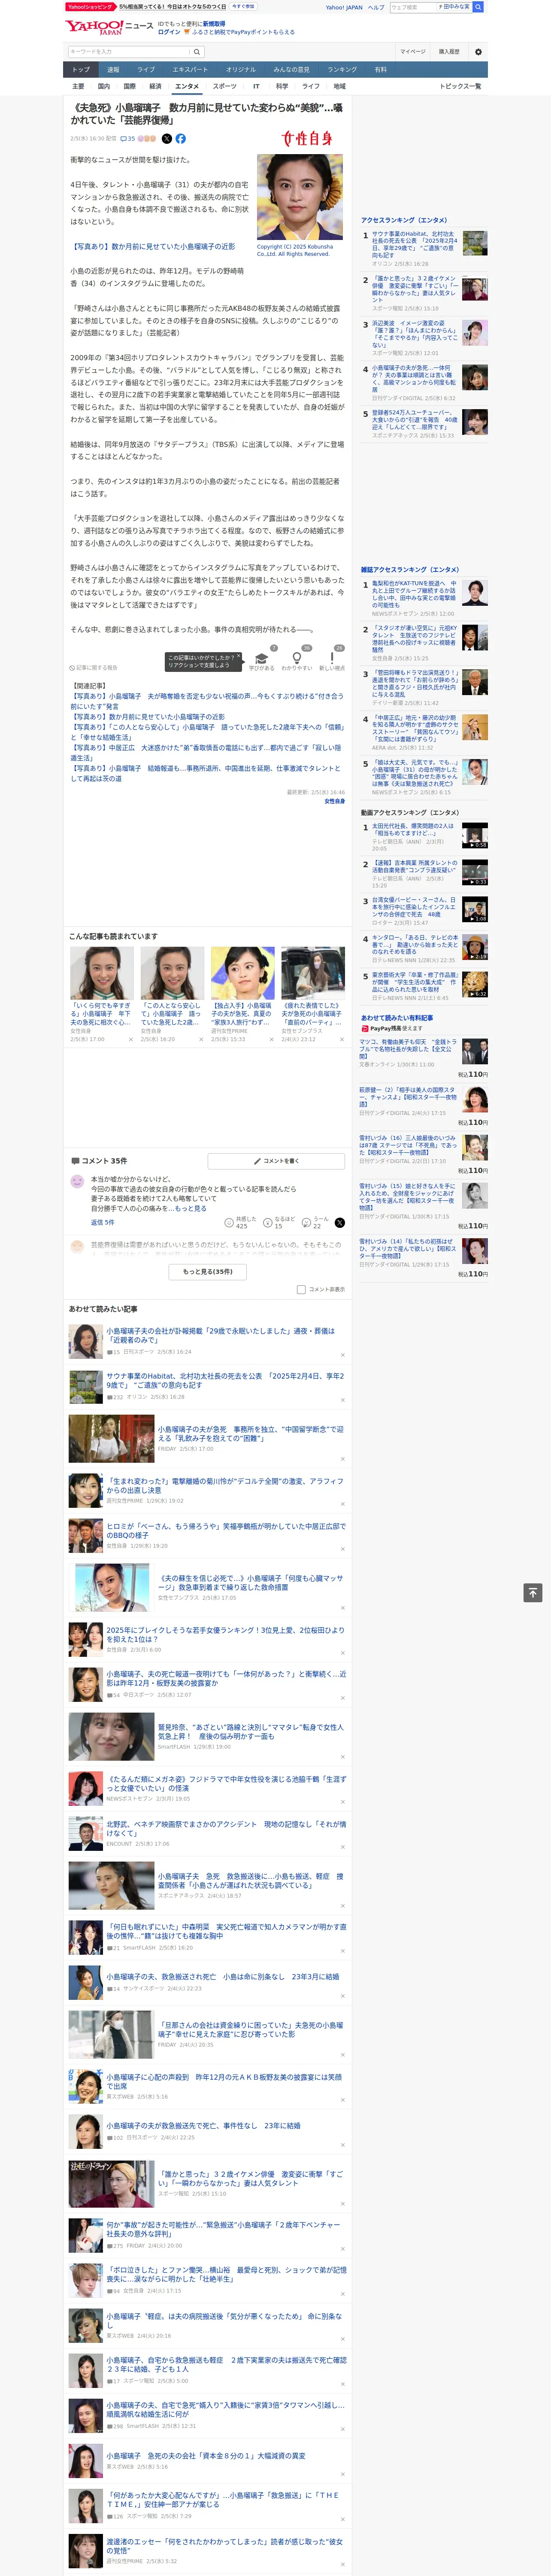Click the '新しい視点' exclamation reaction
The height and width of the screenshot is (2576, 551).
click(332, 659)
